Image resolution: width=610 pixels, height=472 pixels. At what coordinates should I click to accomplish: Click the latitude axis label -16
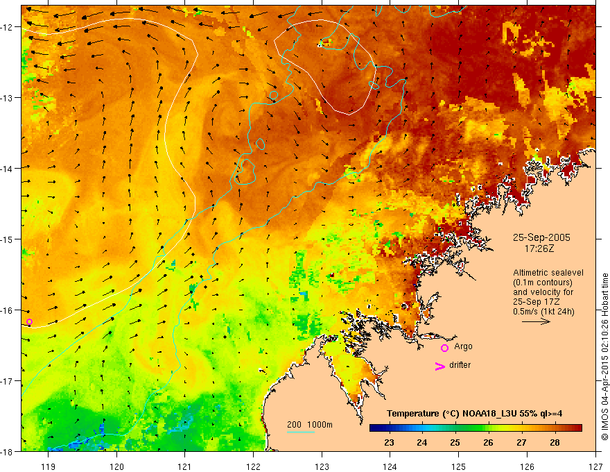(x=7, y=310)
